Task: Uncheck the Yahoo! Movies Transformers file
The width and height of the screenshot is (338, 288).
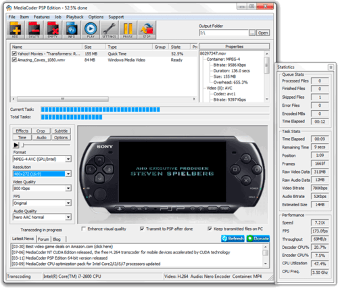Action: click(14, 53)
